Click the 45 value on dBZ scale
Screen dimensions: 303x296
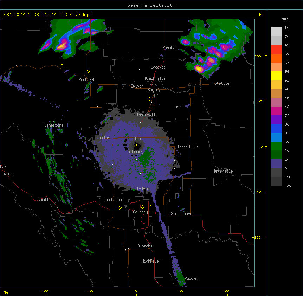point(287,98)
